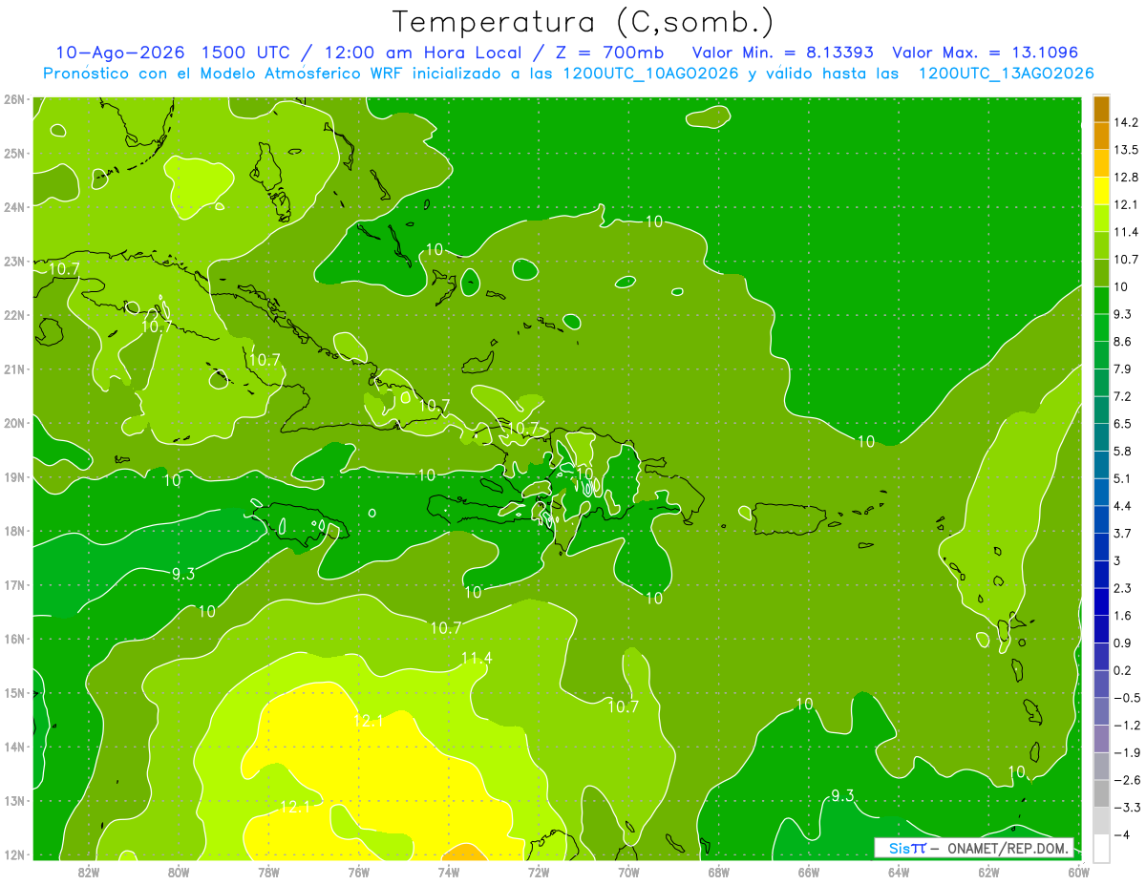
Task: Click the brown colorbar swatch above 14.2
Action: 1101,109
